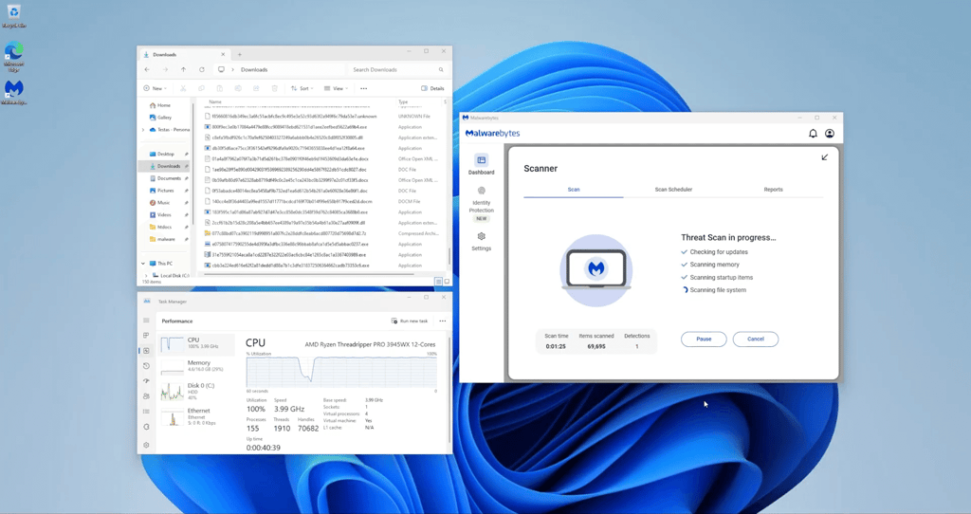Click the Downloads address bar breadcrumb
Screen dimensions: 971x514
254,69
